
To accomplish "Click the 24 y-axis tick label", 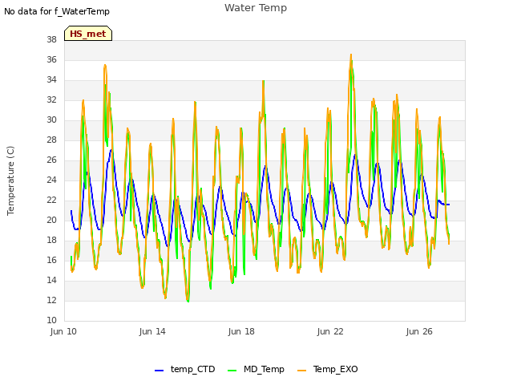I will point(51,180).
